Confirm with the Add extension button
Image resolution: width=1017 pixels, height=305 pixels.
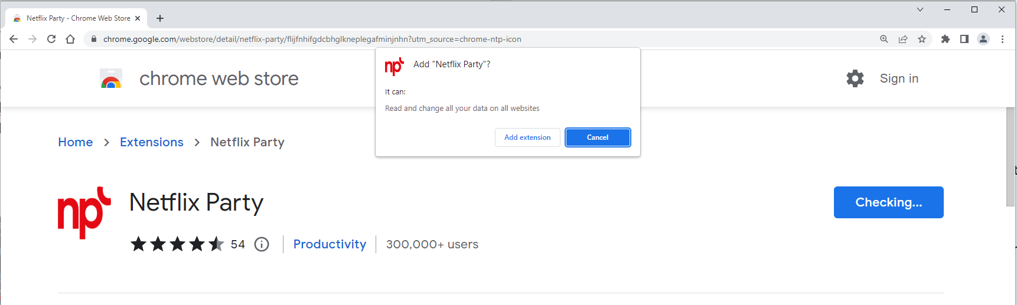[x=527, y=137]
